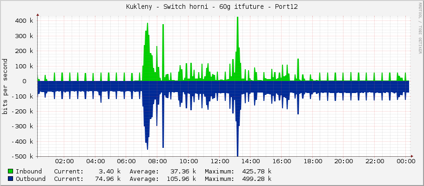Click the 'bits per second' vertical axis title
This screenshot has height=186, width=424.
[x=5, y=86]
